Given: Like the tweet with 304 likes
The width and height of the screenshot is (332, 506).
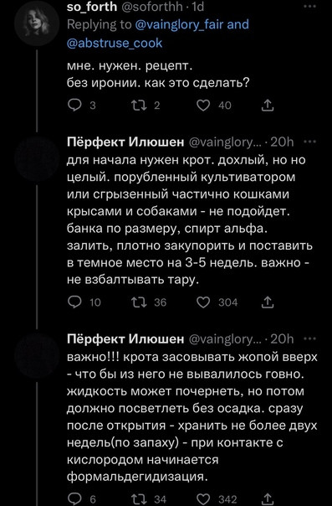Looking at the screenshot, I should [x=203, y=302].
